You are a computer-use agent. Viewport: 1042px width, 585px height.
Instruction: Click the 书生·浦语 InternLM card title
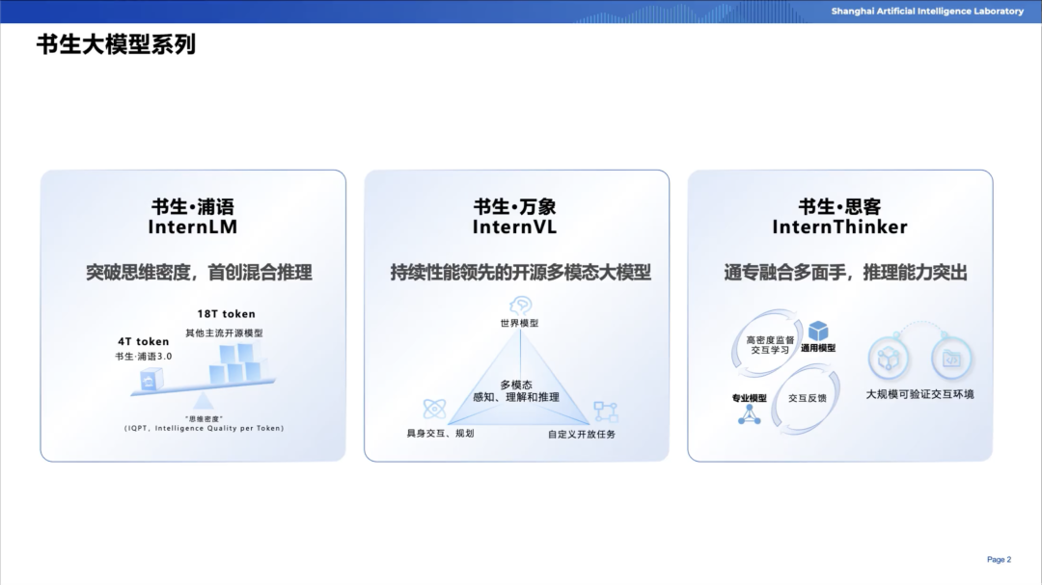click(x=192, y=217)
